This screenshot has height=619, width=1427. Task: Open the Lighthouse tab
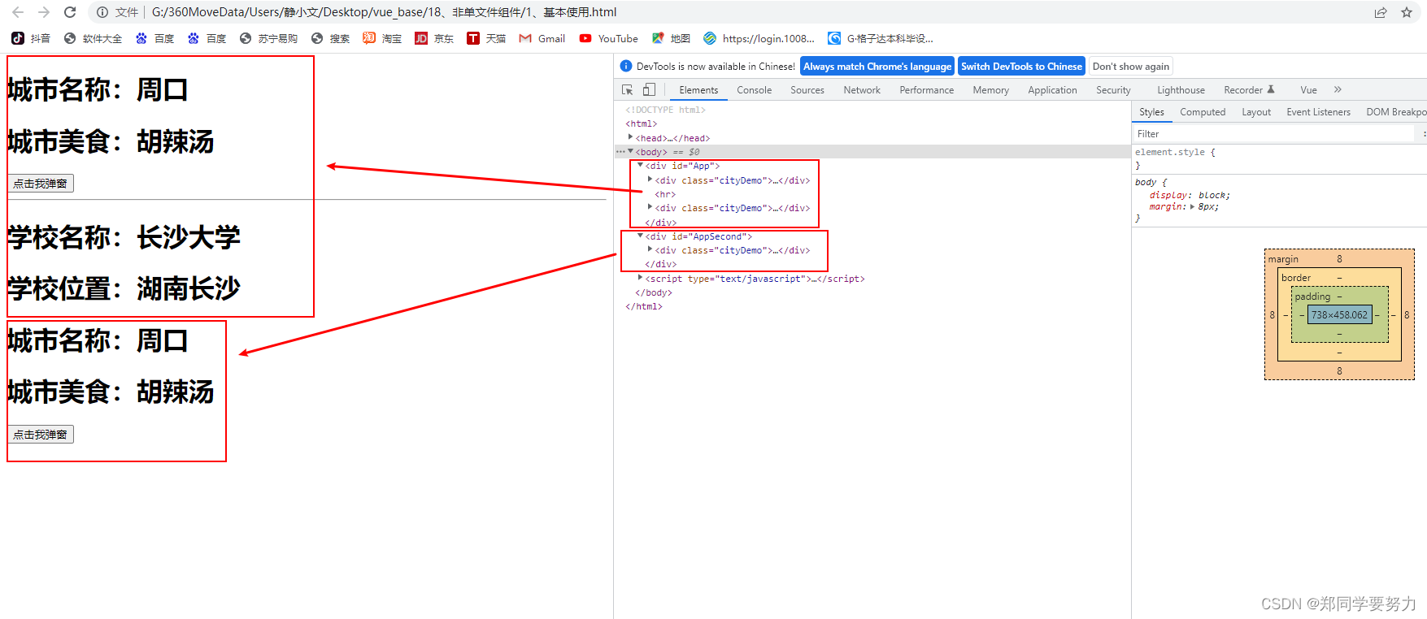pos(1181,90)
